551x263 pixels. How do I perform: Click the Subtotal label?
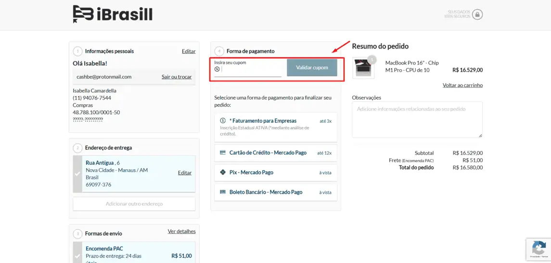(424, 153)
